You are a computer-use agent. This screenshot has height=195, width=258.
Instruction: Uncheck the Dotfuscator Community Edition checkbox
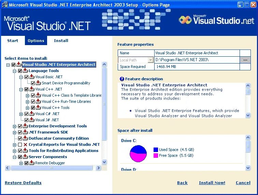point(20,139)
